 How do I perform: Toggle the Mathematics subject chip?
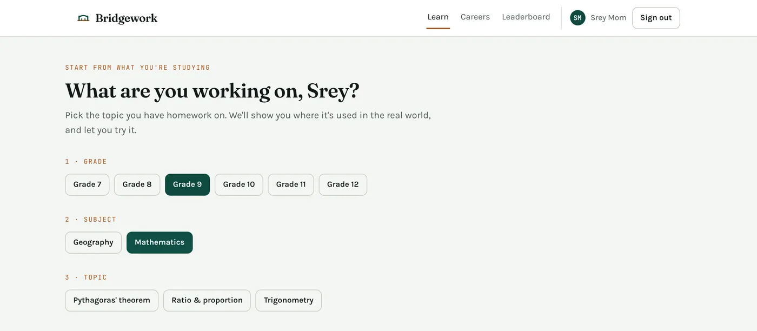[160, 242]
